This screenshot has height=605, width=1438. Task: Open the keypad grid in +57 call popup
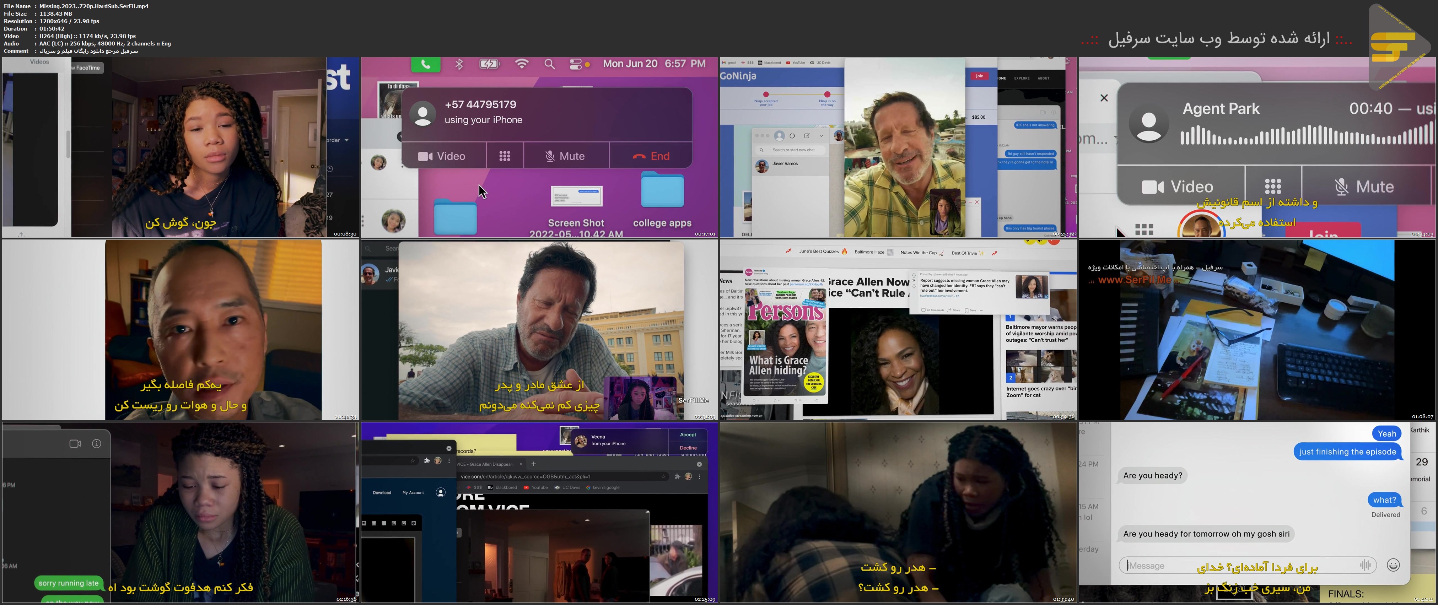tap(505, 156)
